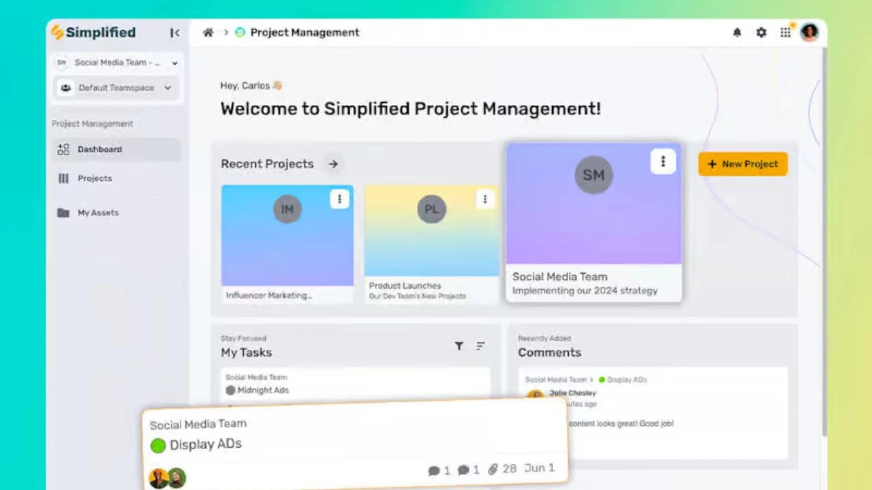The width and height of the screenshot is (872, 490).
Task: Open settings with the gear icon
Action: pos(761,32)
